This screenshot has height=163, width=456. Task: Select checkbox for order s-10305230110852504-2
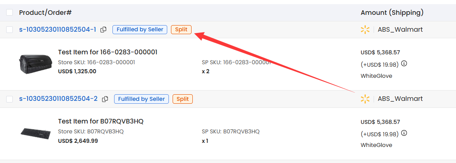click(9, 99)
